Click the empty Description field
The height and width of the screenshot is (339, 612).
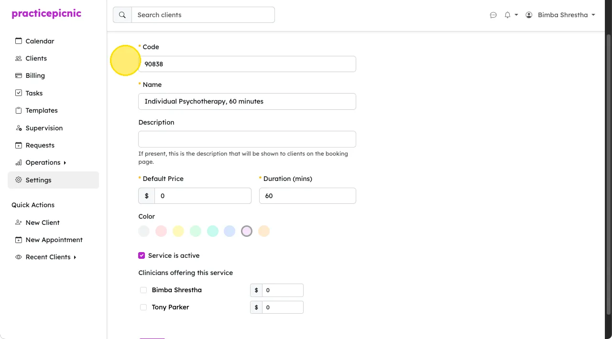tap(247, 139)
